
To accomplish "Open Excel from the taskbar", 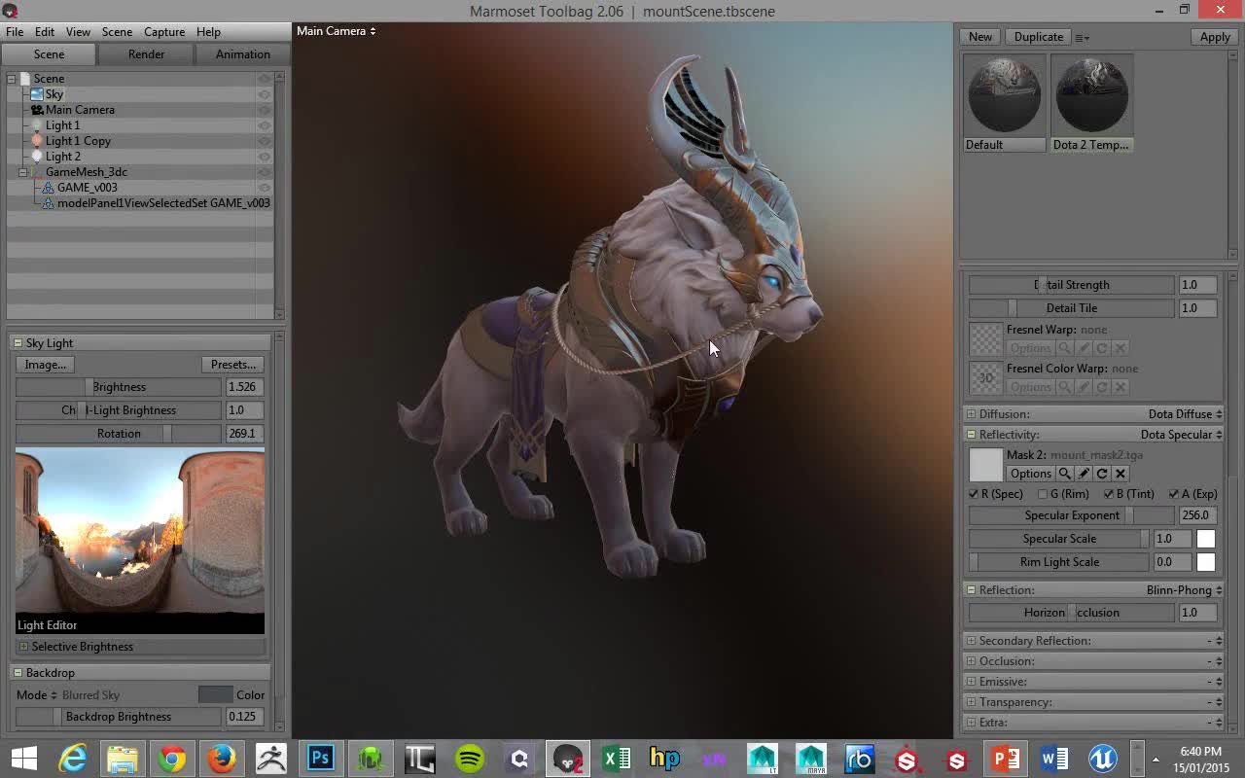I will (x=617, y=758).
